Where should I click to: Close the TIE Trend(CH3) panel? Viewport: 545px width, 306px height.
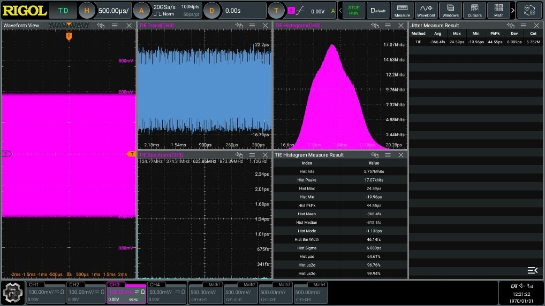tap(265, 25)
